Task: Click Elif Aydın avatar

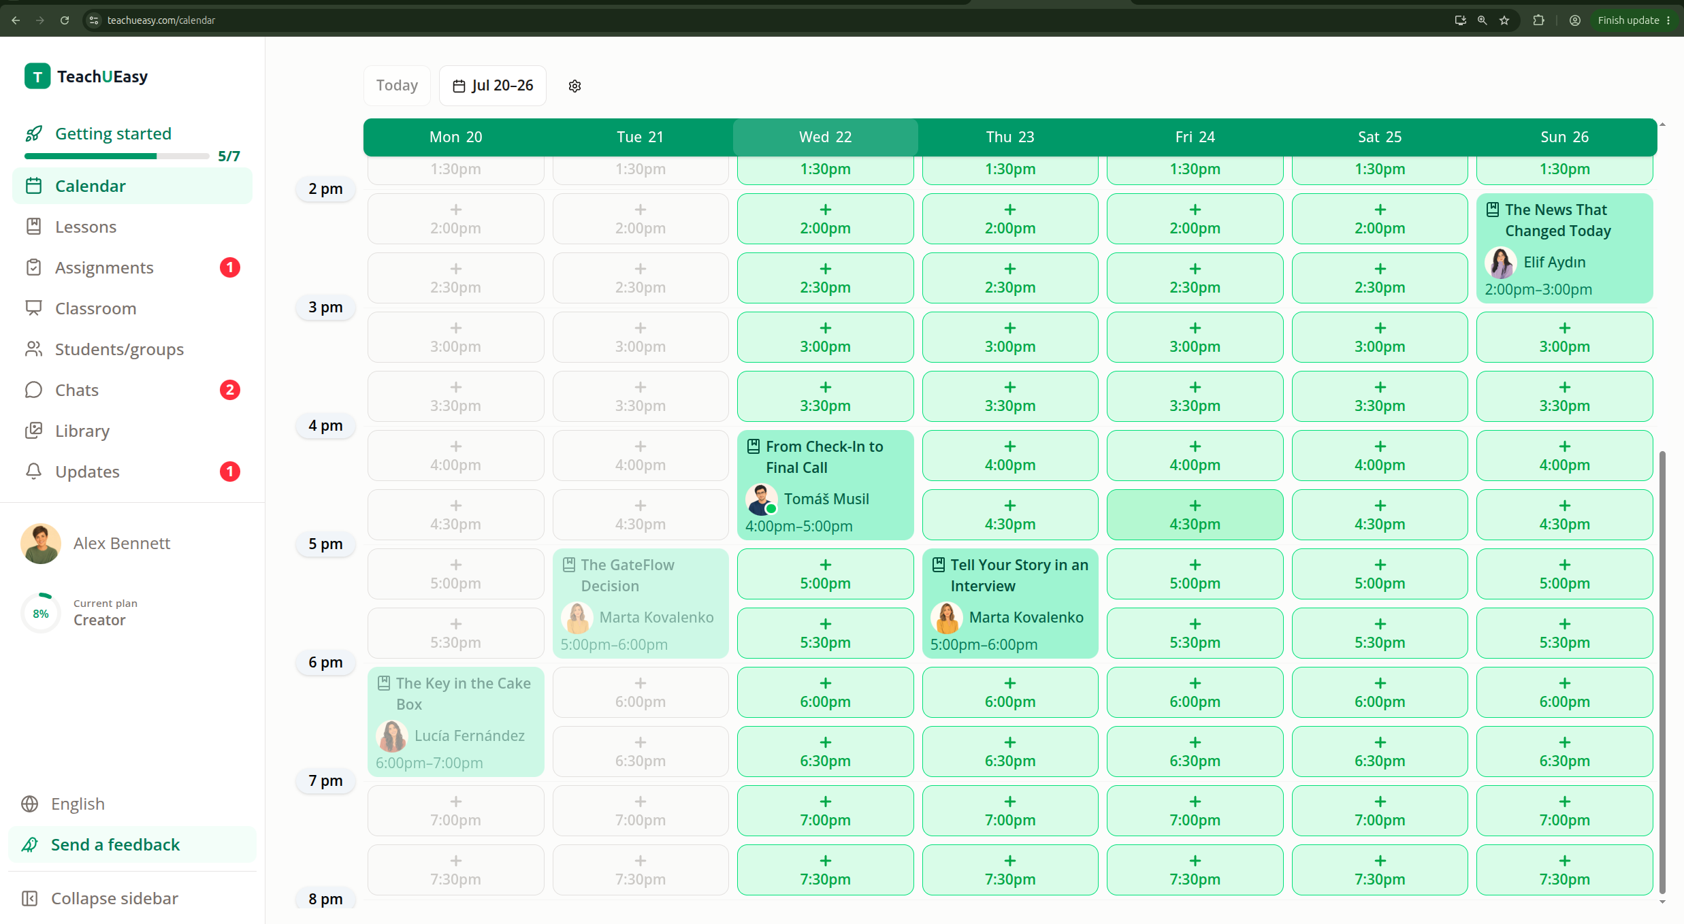Action: pyautogui.click(x=1500, y=263)
